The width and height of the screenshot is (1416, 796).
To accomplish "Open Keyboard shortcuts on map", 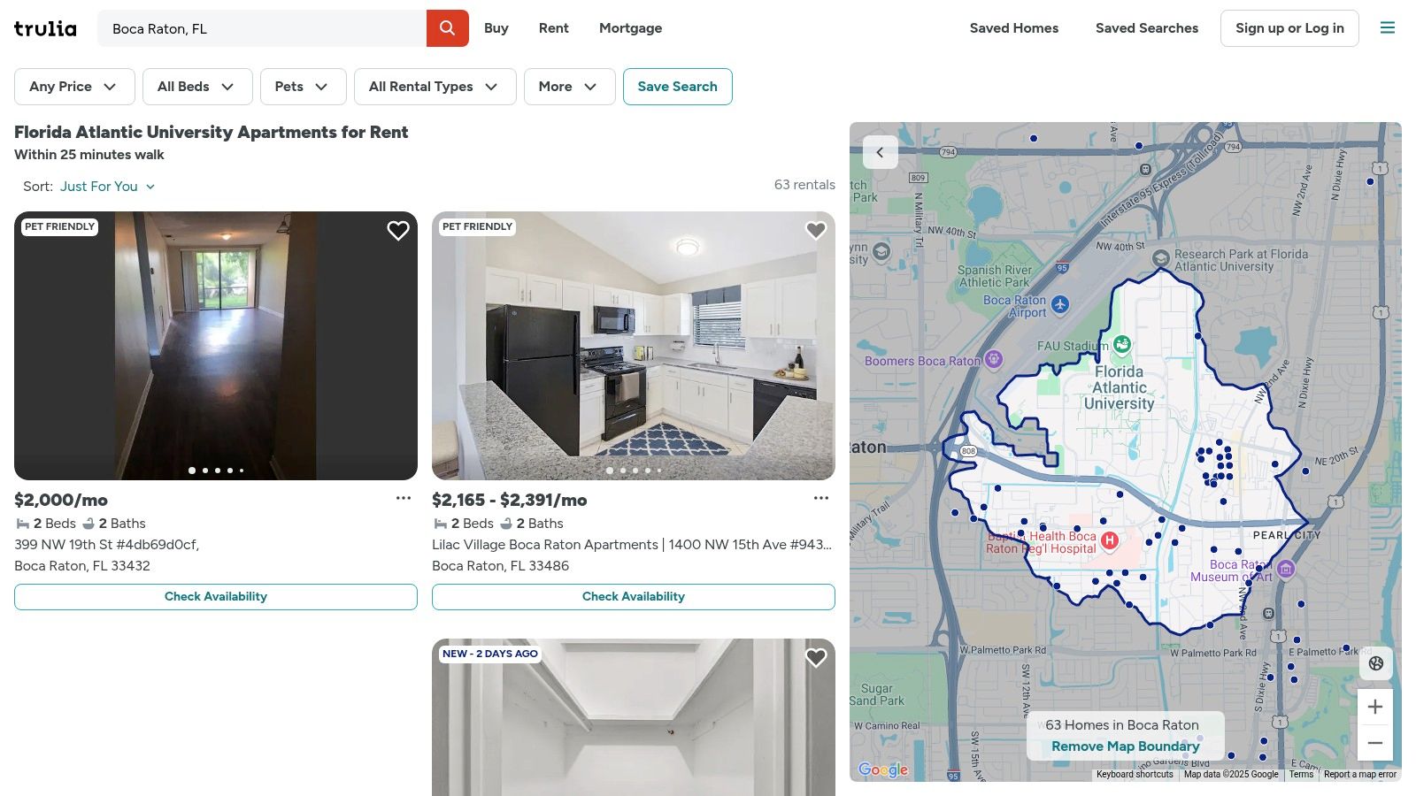I will coord(1135,775).
